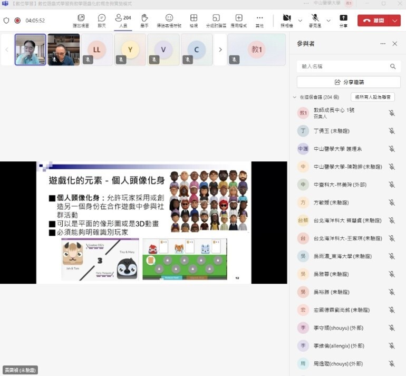
Task: Click the 分享邀請 share invite button
Action: click(349, 82)
